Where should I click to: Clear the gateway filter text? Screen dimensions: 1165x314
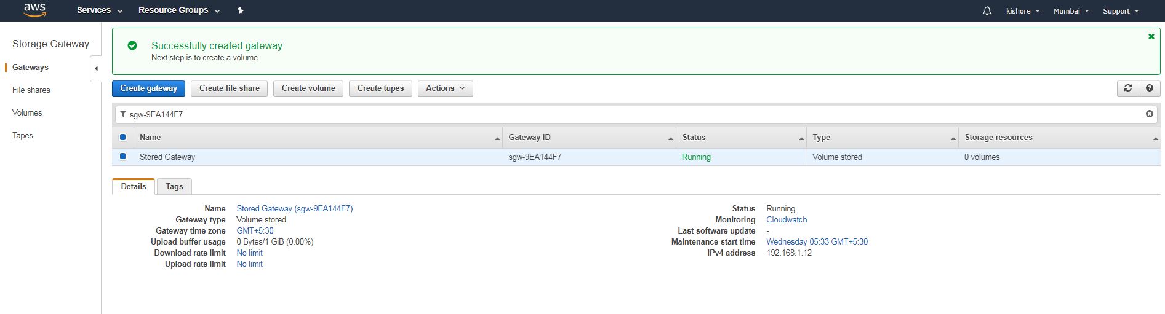tap(1149, 114)
